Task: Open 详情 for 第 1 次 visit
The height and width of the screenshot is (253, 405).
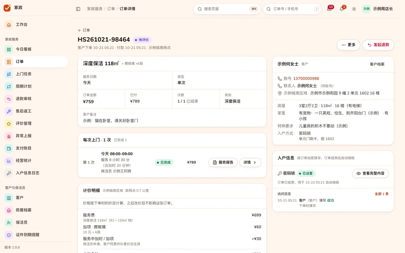Action: [250, 162]
